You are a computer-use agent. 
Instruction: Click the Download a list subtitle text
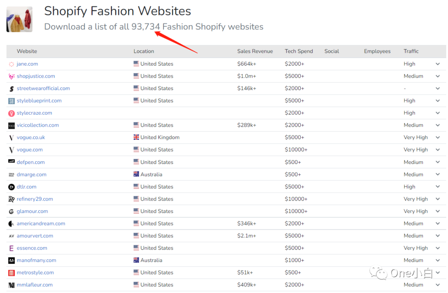153,27
